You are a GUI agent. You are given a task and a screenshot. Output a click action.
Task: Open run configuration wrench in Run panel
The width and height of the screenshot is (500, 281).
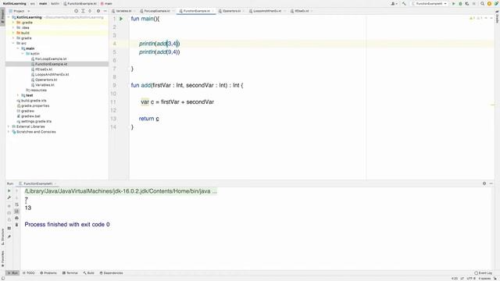coord(9,197)
